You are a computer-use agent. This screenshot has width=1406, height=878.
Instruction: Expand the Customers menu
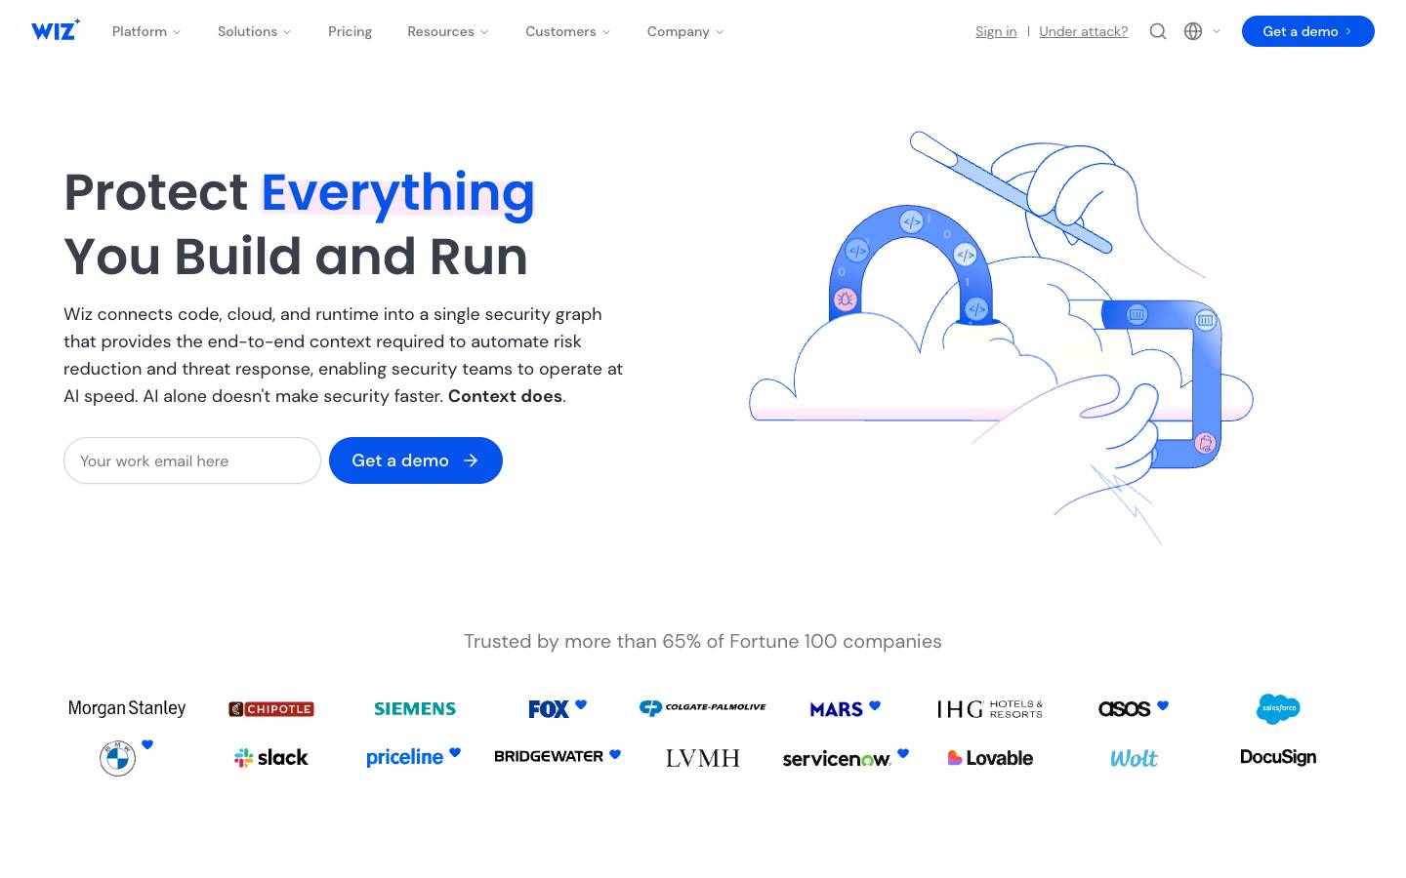[x=568, y=31]
